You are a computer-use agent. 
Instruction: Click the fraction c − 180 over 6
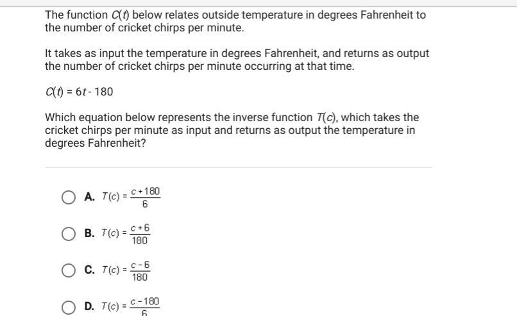point(144,306)
